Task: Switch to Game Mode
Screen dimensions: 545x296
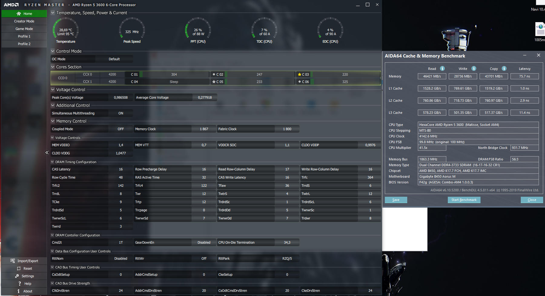Action: point(24,29)
